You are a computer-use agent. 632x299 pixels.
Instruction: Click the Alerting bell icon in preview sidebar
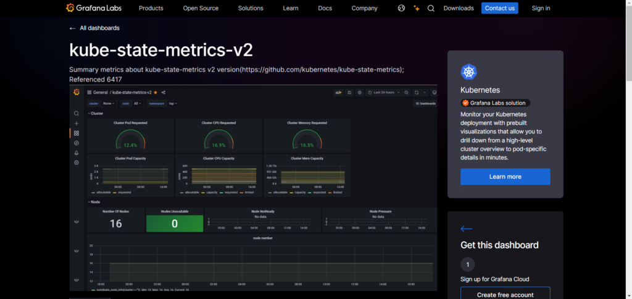(77, 153)
